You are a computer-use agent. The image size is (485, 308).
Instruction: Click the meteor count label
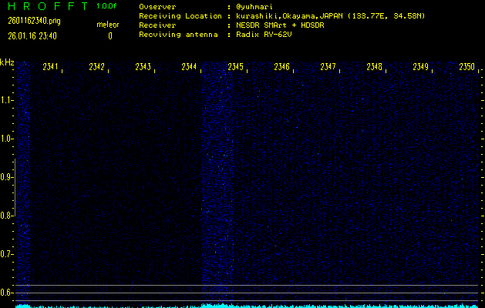(108, 25)
